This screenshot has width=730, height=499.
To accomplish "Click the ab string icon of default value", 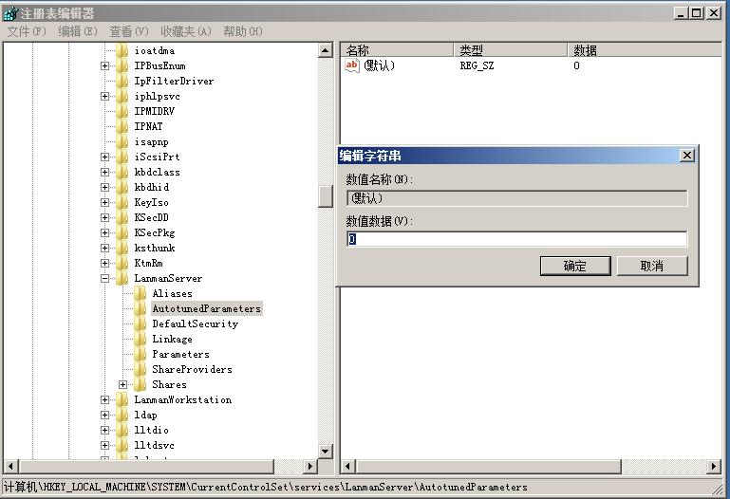I will (352, 65).
